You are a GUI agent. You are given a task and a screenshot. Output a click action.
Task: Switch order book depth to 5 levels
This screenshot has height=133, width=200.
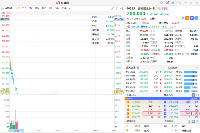click(x=193, y=95)
